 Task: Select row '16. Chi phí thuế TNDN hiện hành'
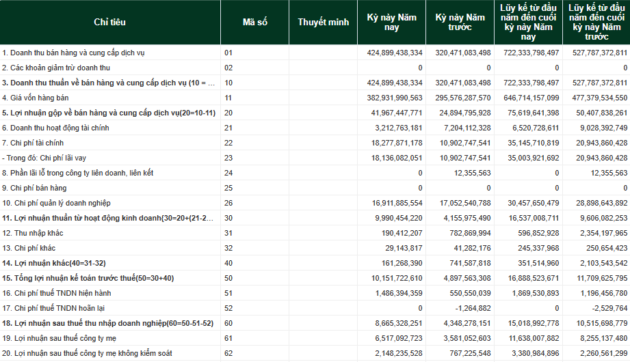point(315,294)
